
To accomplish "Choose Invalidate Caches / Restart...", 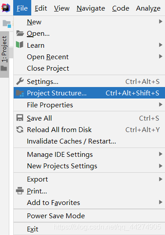I will 89,141.
